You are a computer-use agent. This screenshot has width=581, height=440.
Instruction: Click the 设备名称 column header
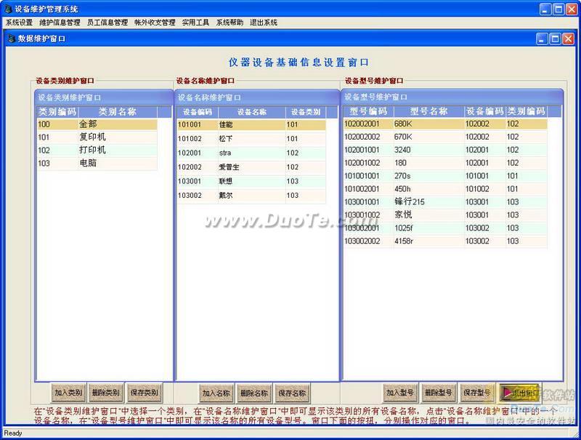point(252,112)
